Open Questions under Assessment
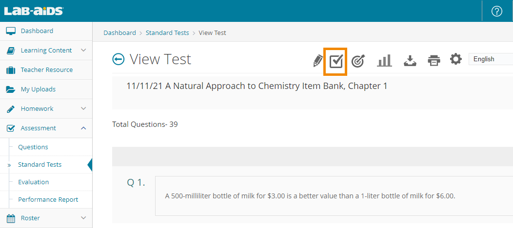Viewport: 513px width, 228px height. click(x=33, y=147)
